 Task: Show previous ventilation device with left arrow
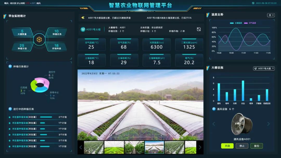tap(214, 124)
